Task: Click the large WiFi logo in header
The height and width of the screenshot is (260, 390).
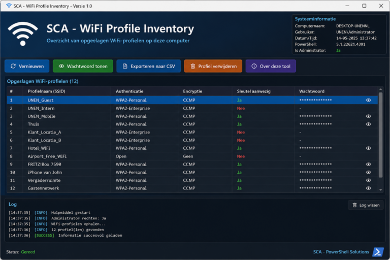Action: point(23,34)
